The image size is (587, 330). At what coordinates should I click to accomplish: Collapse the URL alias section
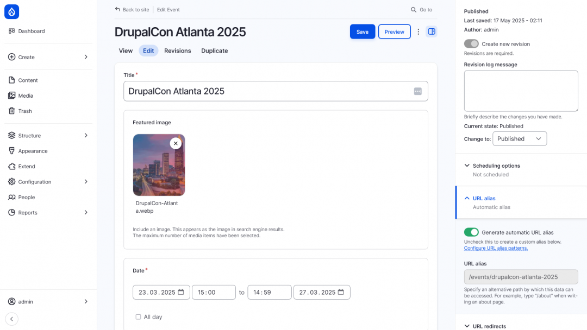(x=484, y=198)
